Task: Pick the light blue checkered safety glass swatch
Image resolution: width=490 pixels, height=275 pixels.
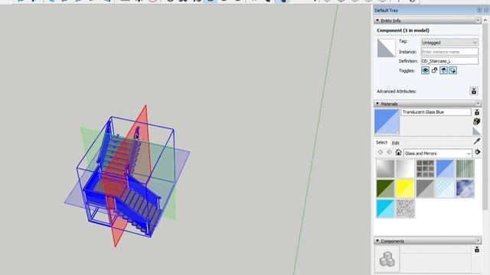Action: (x=445, y=189)
